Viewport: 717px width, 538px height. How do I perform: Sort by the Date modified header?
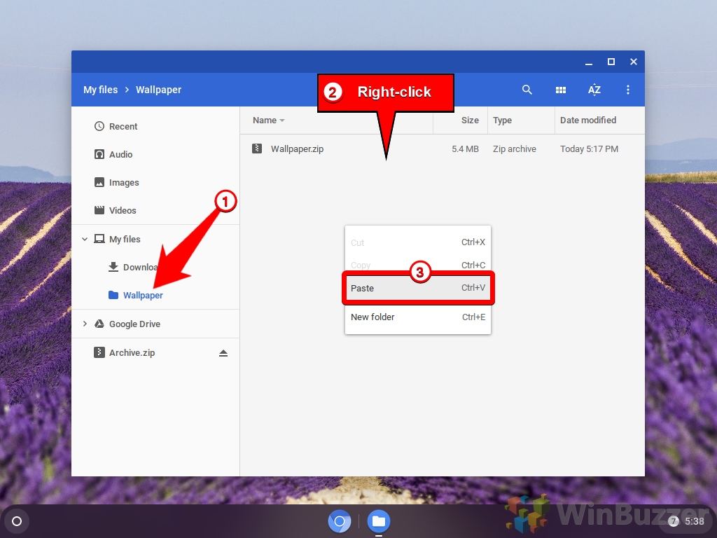coord(588,120)
